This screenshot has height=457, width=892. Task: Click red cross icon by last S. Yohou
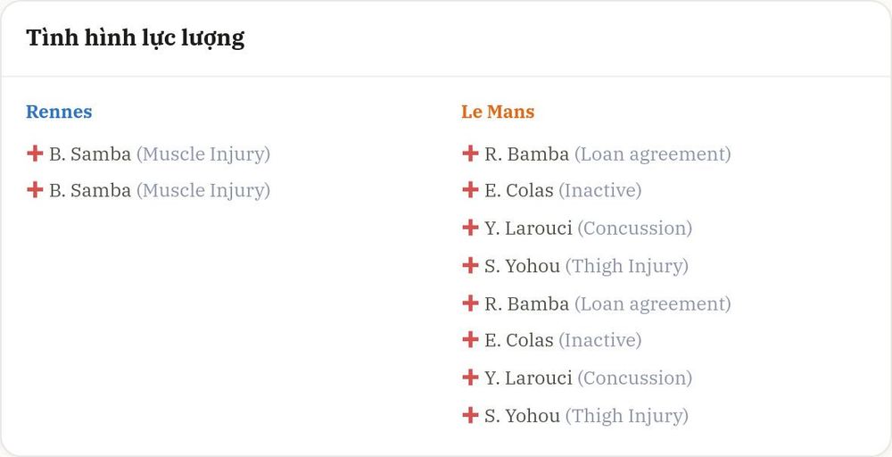click(x=470, y=415)
